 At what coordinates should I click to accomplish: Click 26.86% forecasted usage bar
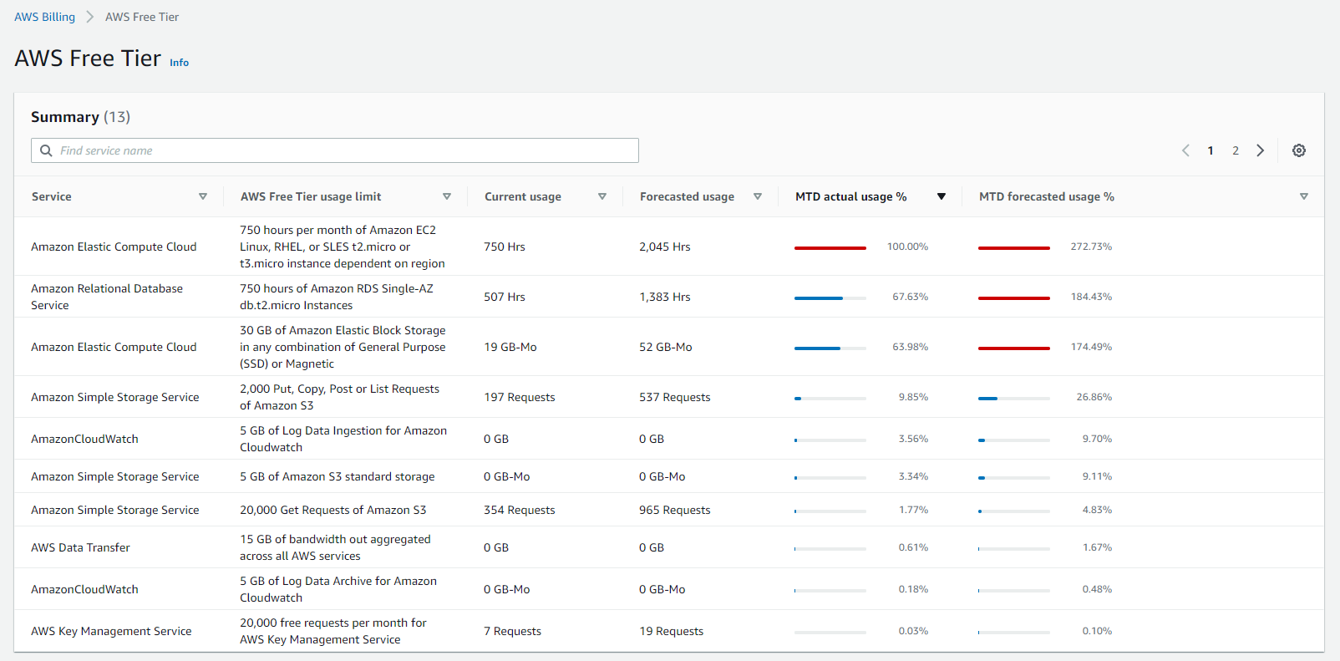point(1014,399)
